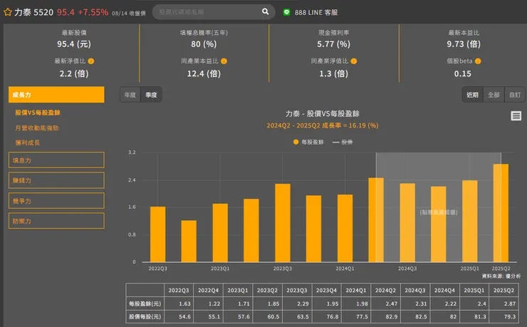Screen dimensions: 527x327
Task: Select the 全部 range button
Action: click(x=494, y=95)
